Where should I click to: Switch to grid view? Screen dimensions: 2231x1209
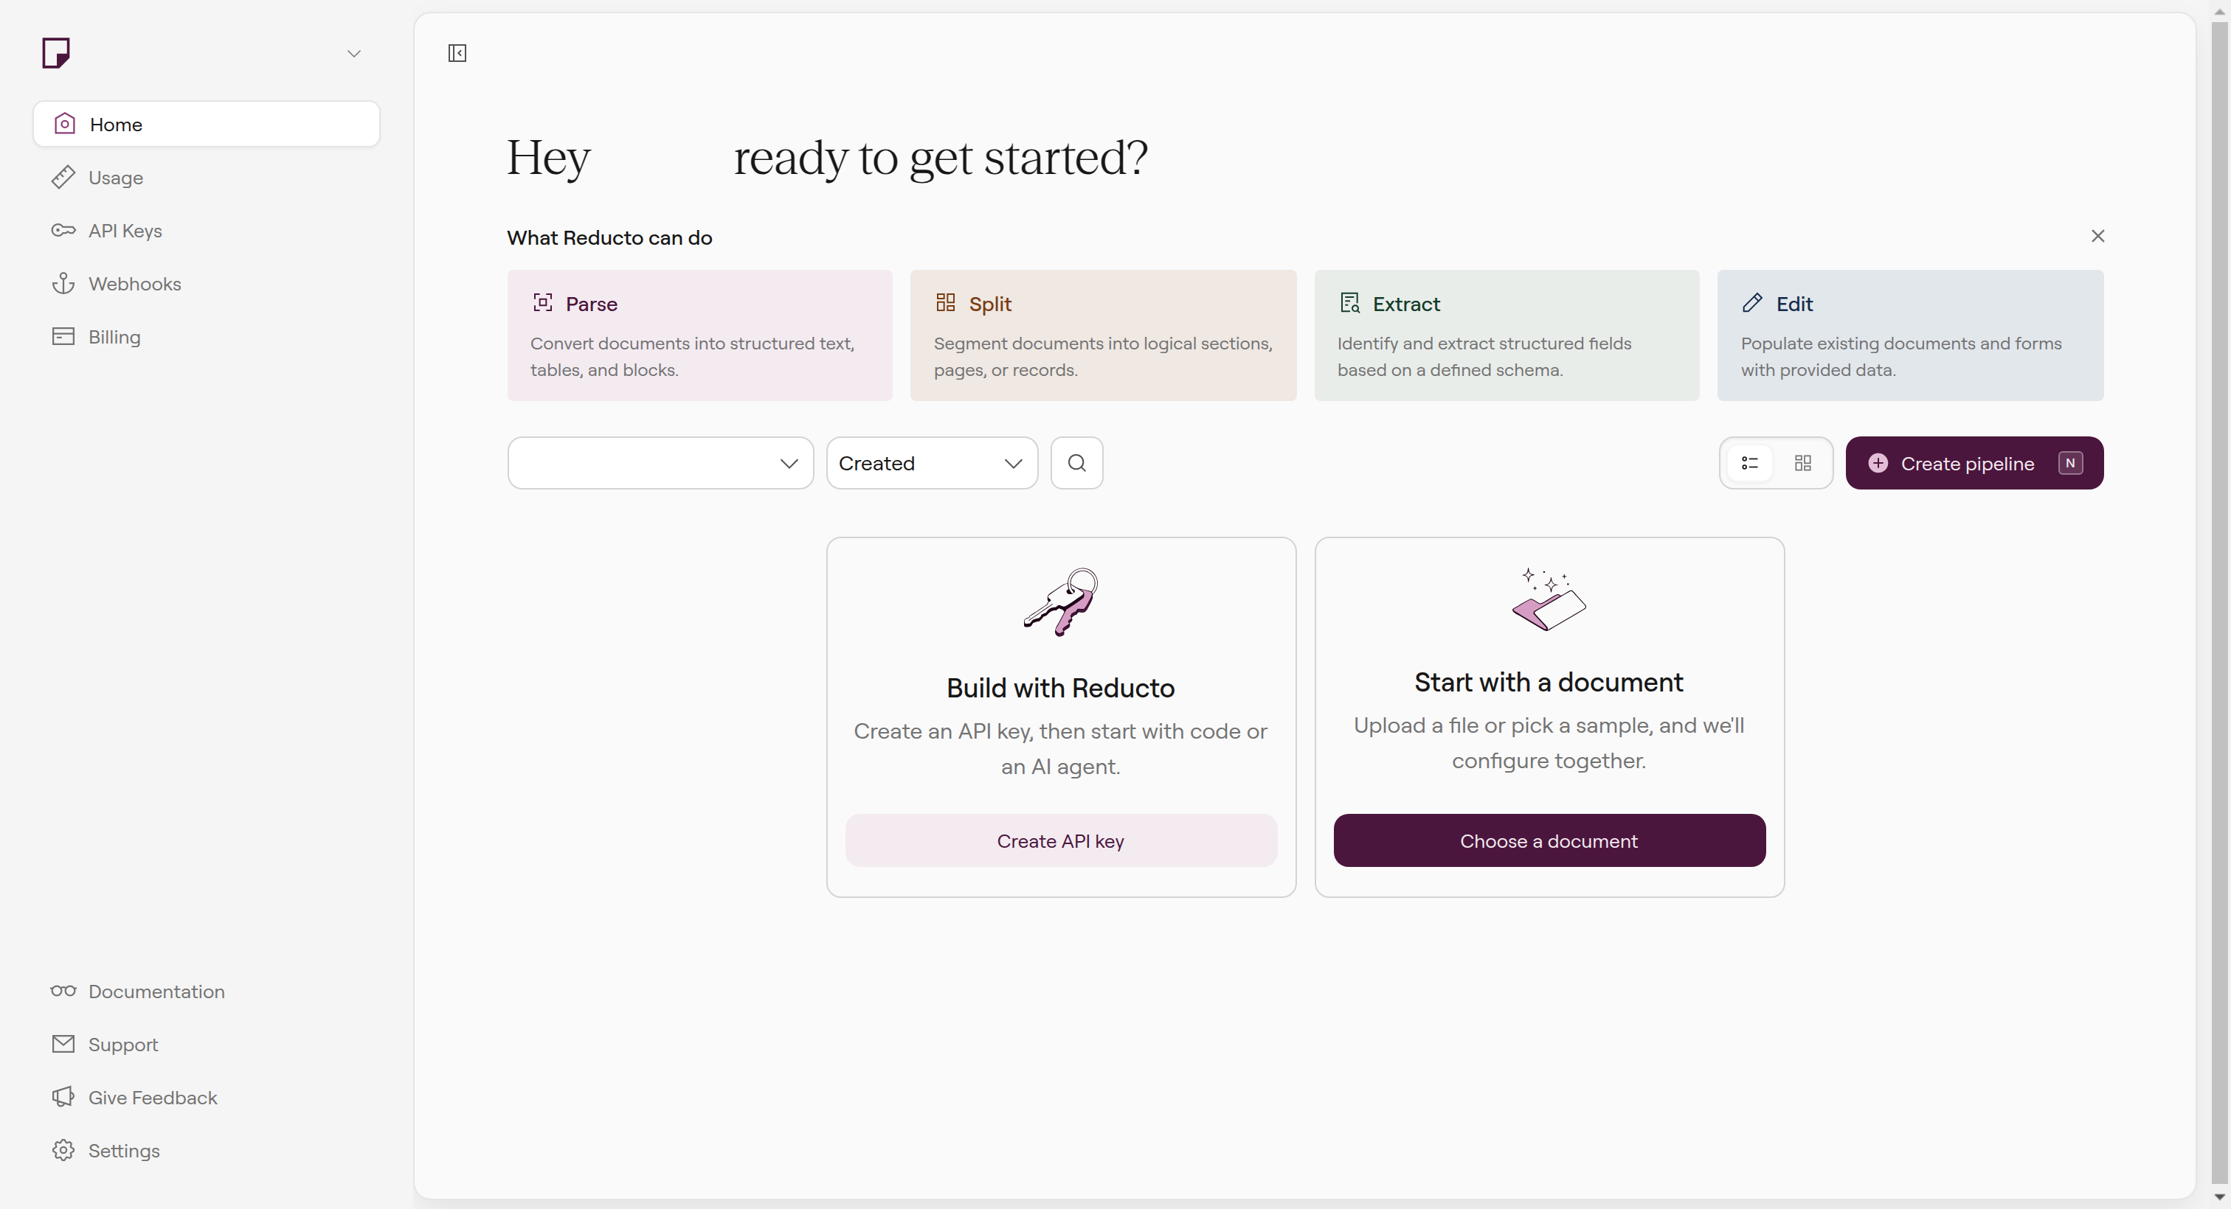[x=1803, y=463]
